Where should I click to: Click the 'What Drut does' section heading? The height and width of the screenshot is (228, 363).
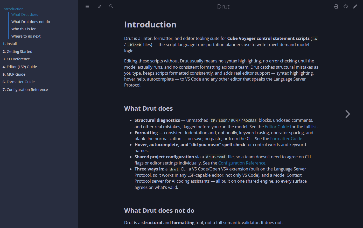coord(149,109)
